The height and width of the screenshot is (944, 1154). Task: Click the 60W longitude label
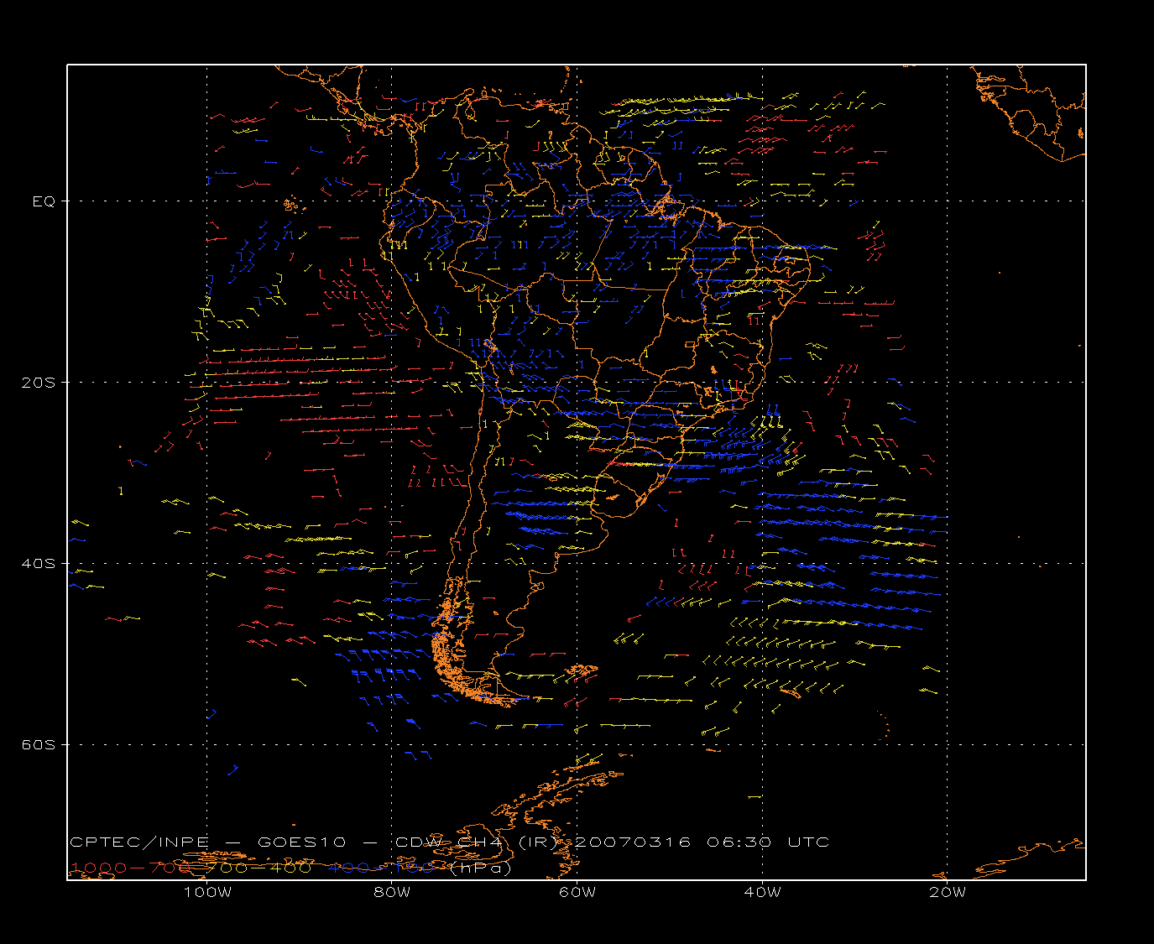click(x=577, y=892)
